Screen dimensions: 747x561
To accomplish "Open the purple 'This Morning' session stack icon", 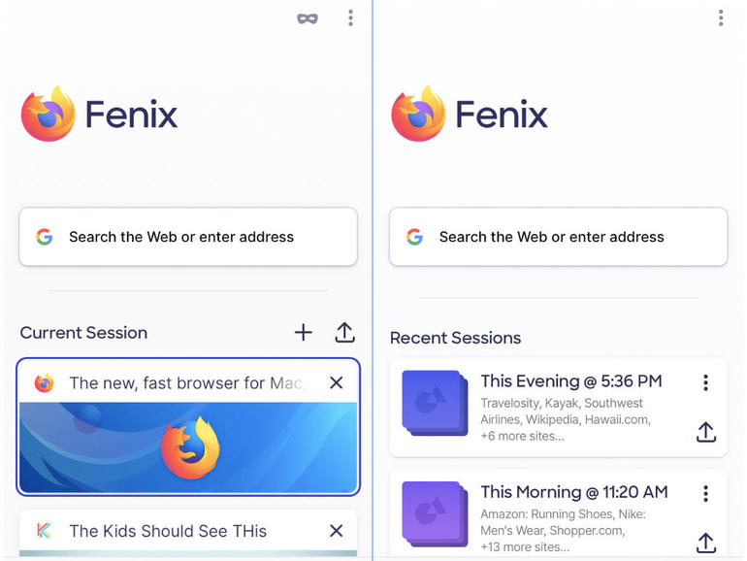I will (435, 513).
